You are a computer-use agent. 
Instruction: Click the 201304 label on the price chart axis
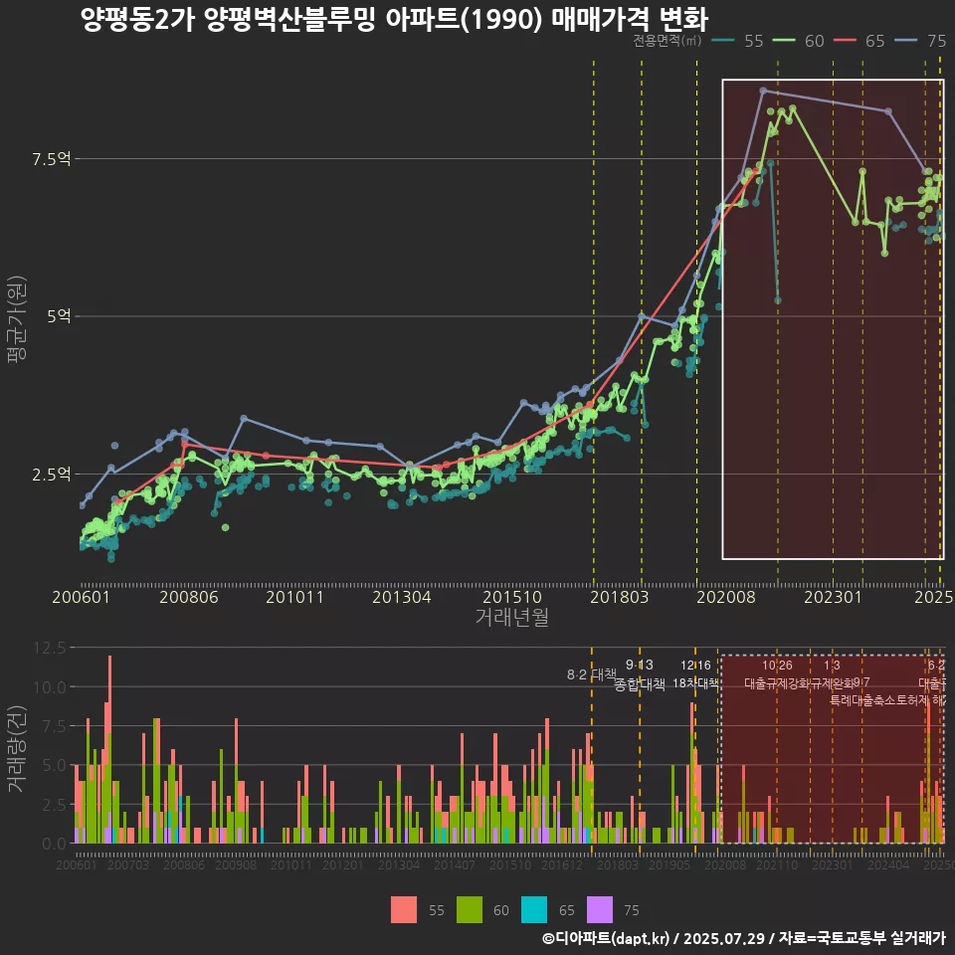coord(402,597)
